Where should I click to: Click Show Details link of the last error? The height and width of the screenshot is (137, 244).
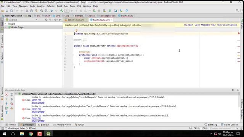tap(38, 121)
